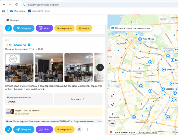Click Manilaa address 'ул. Калиновского, 111Б'
178x135 pixels.
pos(23,49)
